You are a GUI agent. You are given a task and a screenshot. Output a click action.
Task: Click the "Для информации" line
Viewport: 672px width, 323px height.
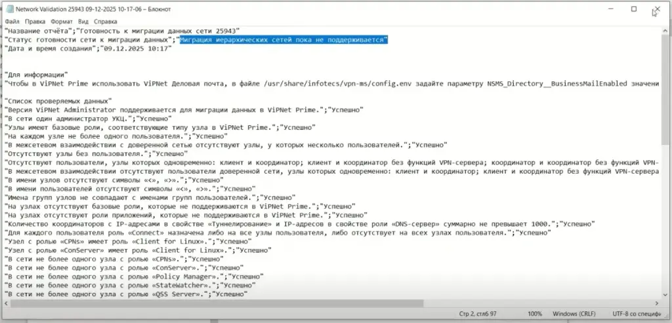37,75
